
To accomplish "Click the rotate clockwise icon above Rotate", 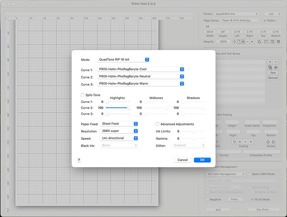I will point(274,141).
